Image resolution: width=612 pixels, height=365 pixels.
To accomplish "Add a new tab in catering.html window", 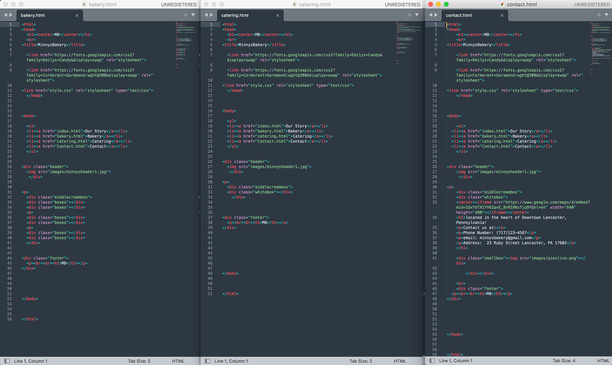I will click(x=409, y=15).
